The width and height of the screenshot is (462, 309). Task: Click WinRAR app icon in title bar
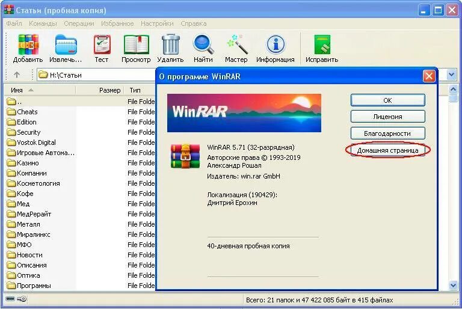(8, 9)
